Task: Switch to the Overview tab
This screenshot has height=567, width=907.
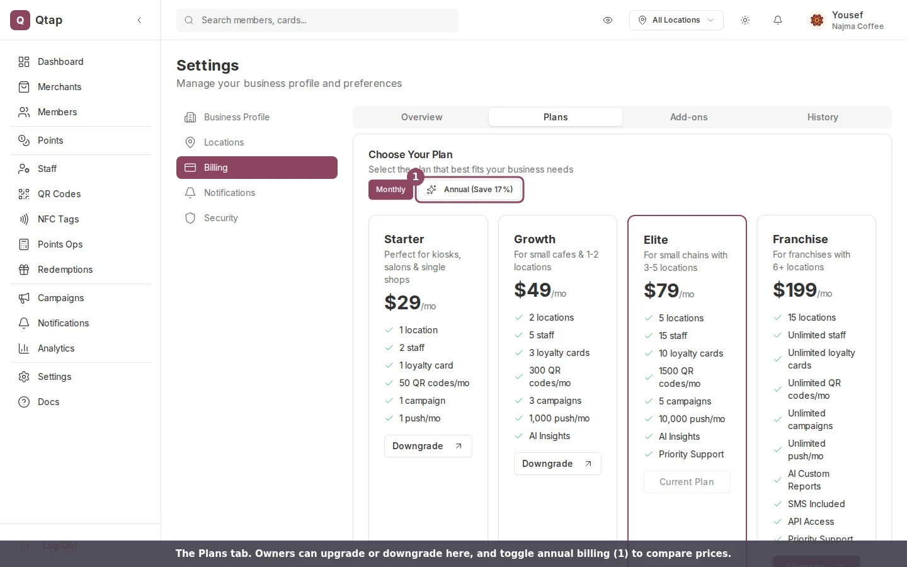Action: click(421, 117)
